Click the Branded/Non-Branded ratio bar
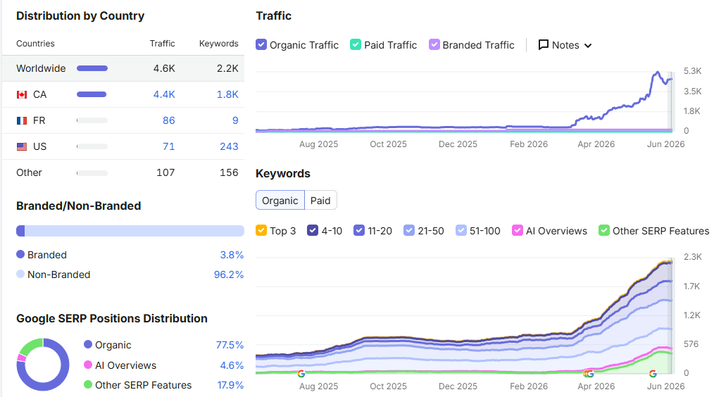714x397 pixels. (x=130, y=231)
